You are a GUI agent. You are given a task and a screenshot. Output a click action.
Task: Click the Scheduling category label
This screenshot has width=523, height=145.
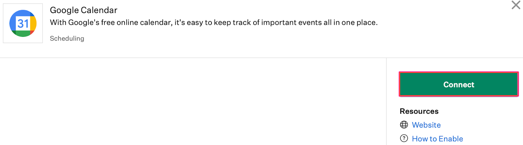point(67,39)
